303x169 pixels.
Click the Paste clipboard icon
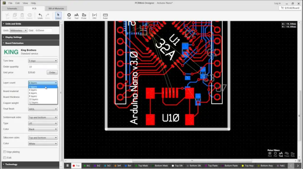point(22,16)
